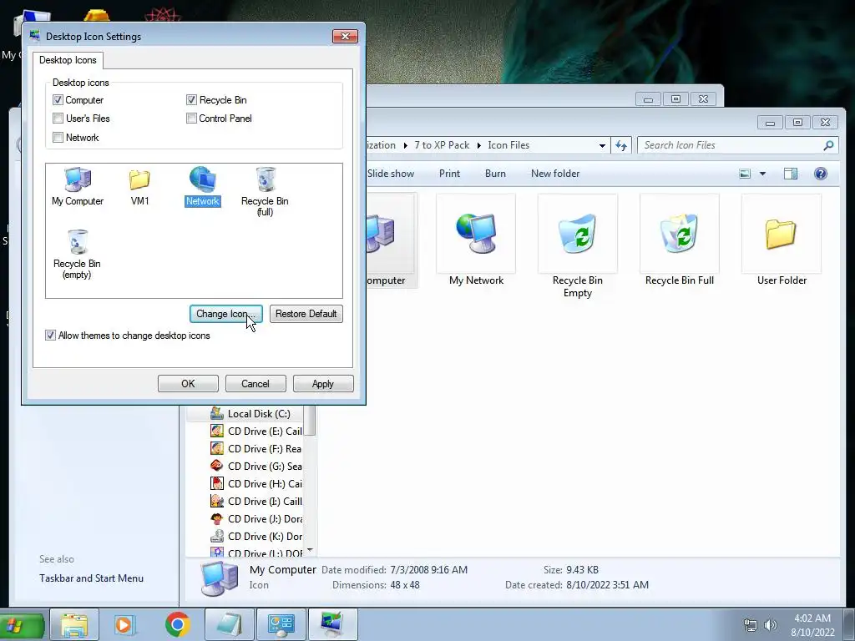855x641 pixels.
Task: Open the Personalization taskbar icon
Action: coord(332,624)
